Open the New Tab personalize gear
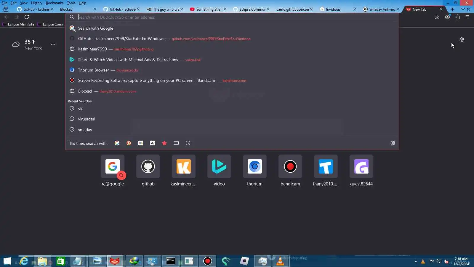This screenshot has height=267, width=474. click(462, 40)
